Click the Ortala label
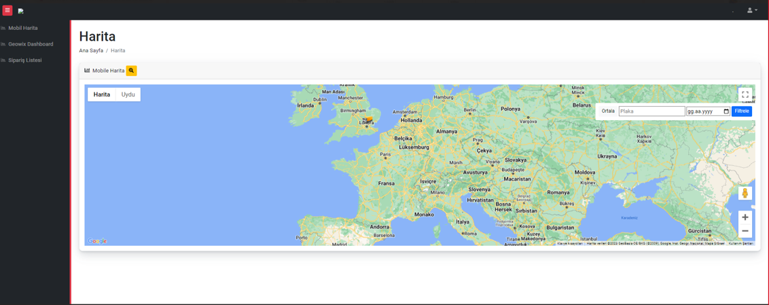The height and width of the screenshot is (305, 769). tap(608, 111)
